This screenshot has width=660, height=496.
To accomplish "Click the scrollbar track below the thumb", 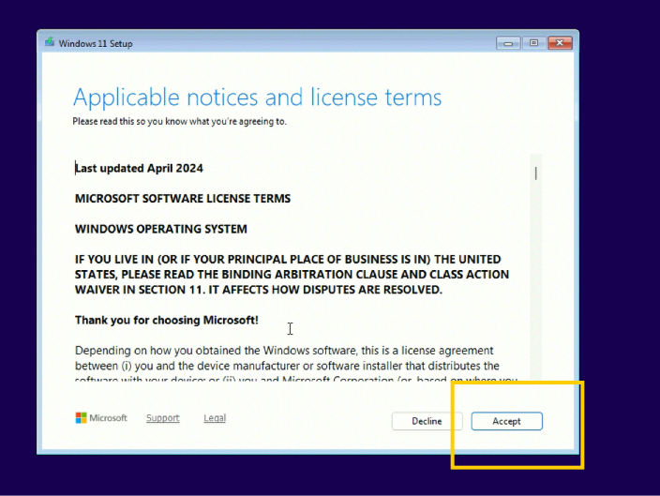I will pos(536,282).
